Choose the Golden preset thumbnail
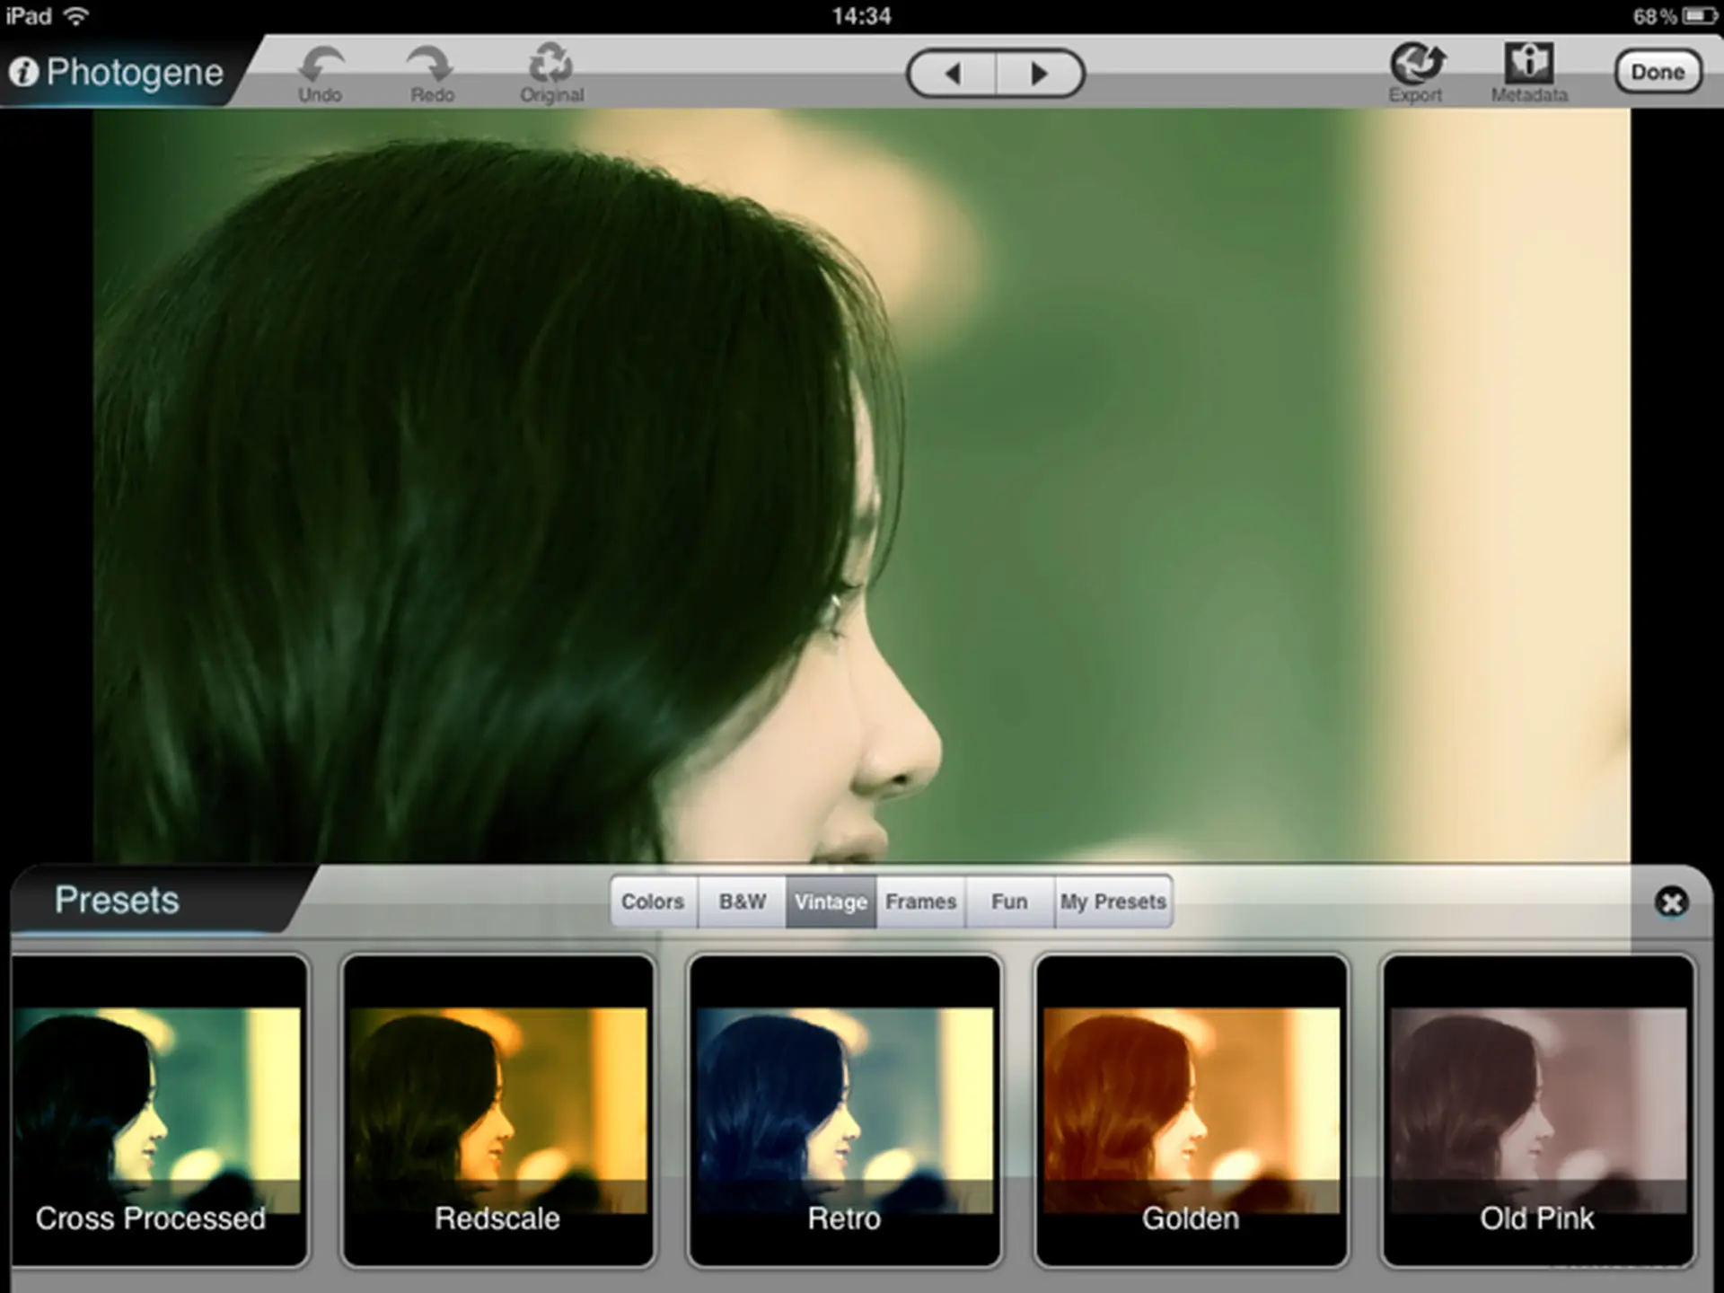This screenshot has width=1724, height=1293. pyautogui.click(x=1191, y=1111)
